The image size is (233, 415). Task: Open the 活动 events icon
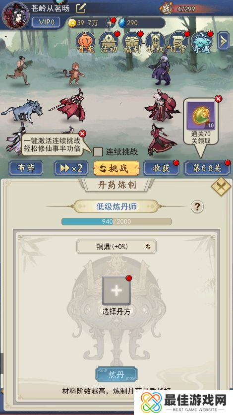109,43
